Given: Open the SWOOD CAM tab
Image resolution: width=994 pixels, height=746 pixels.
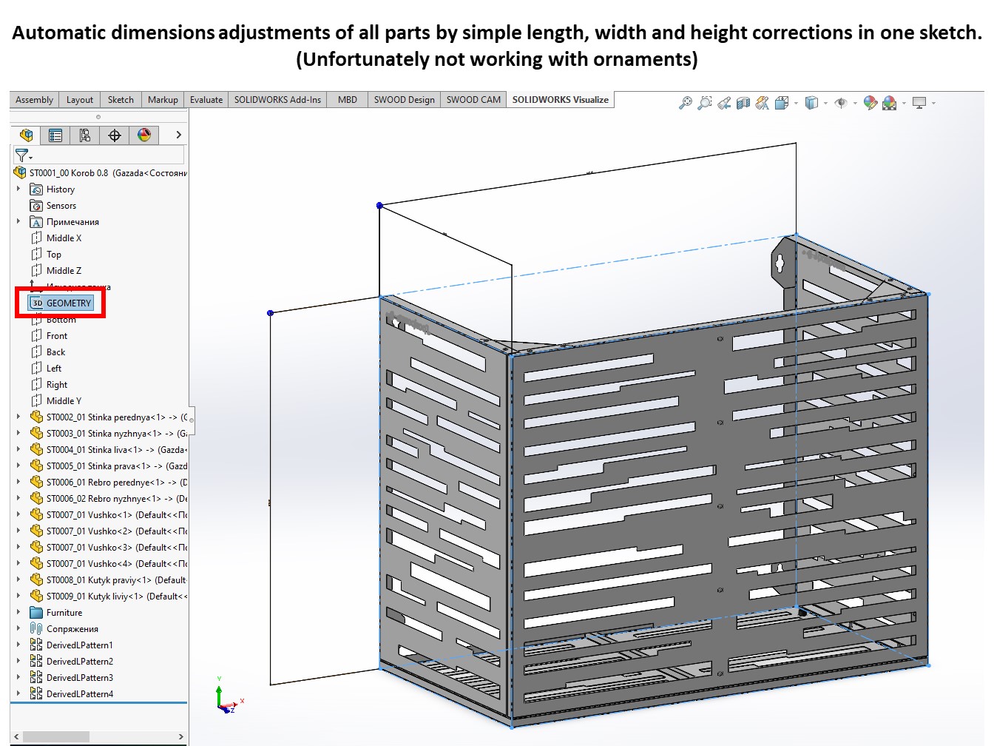Looking at the screenshot, I should coord(473,100).
